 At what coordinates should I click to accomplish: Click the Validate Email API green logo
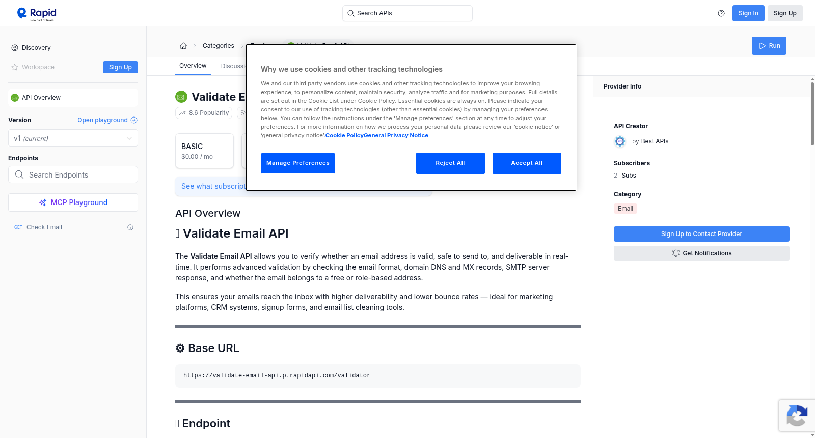(181, 97)
